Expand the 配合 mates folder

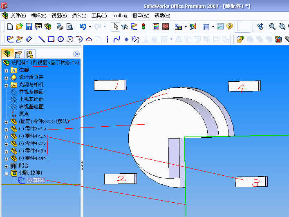pyautogui.click(x=6, y=166)
